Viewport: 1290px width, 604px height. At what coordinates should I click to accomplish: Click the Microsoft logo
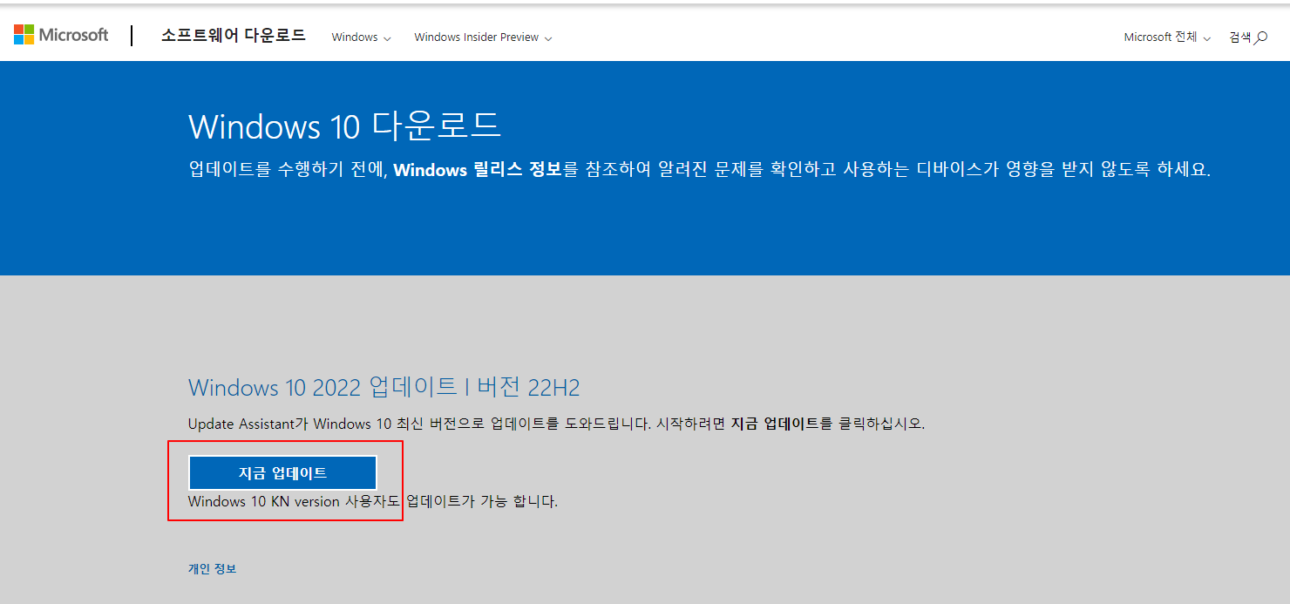(61, 35)
